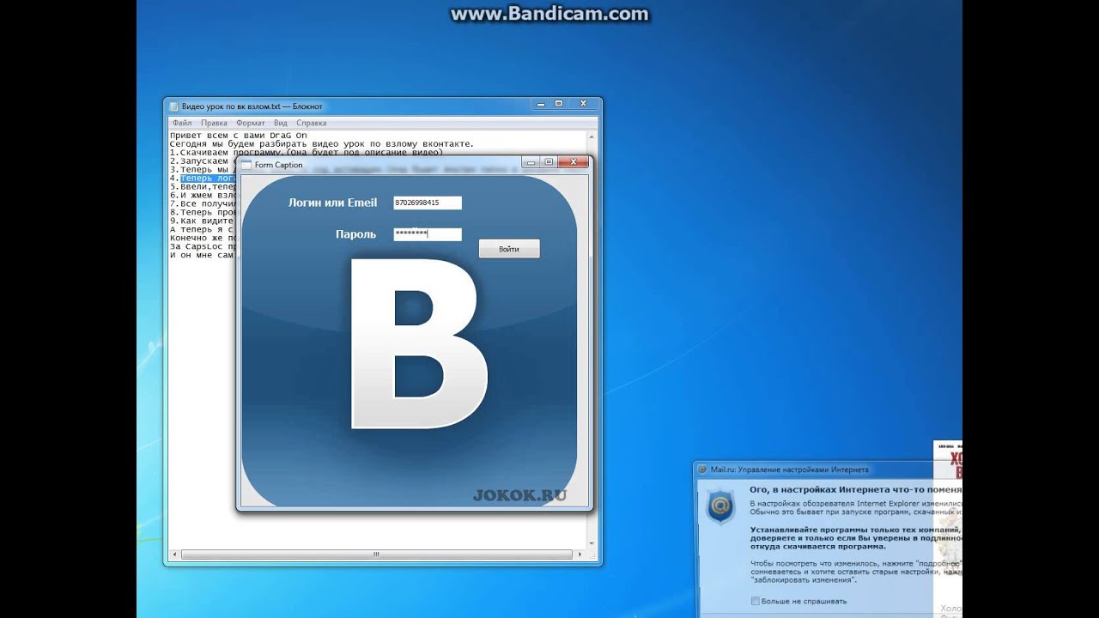The height and width of the screenshot is (618, 1099).
Task: Click Form Caption maximize button
Action: tap(549, 161)
